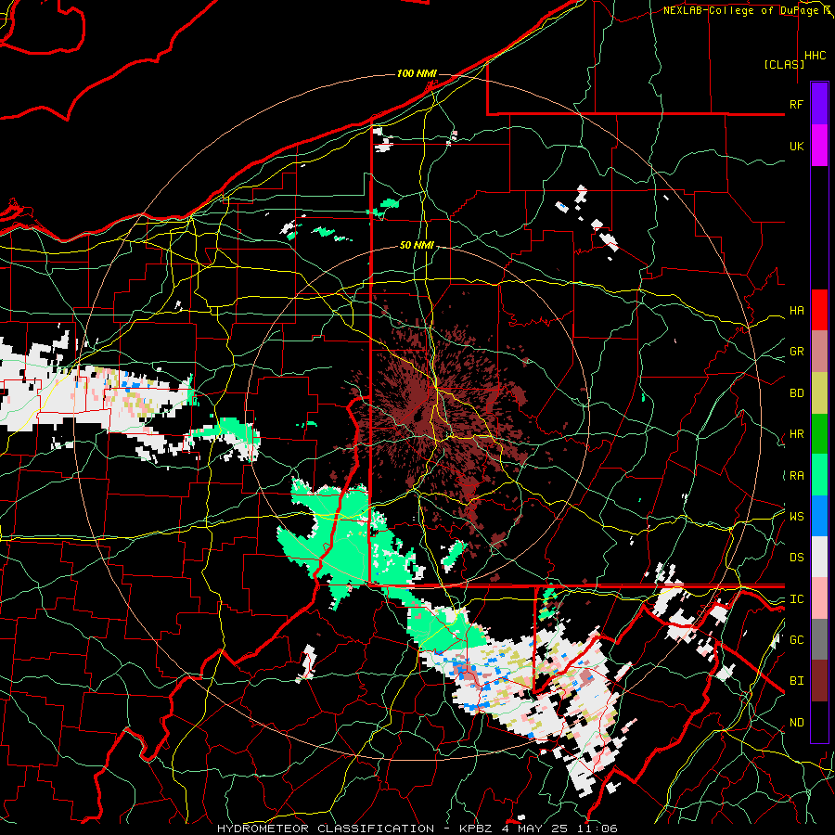Click the HYDROMETEOR CLASSIFICATION title text
Image resolution: width=835 pixels, height=835 pixels.
click(x=326, y=829)
